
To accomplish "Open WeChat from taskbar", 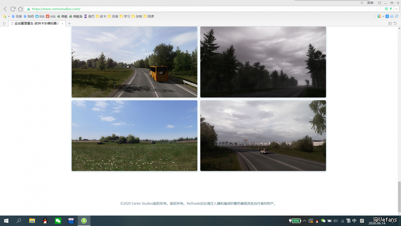I will pyautogui.click(x=58, y=221).
